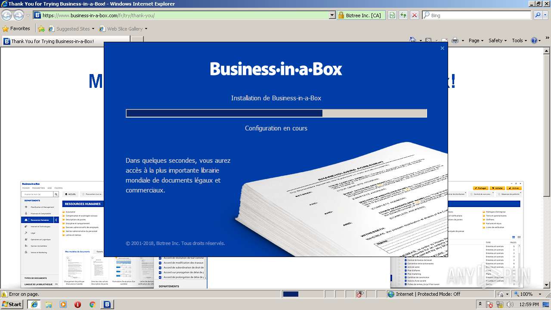Click inside the Bing search box
The image size is (551, 310).
[x=477, y=15]
